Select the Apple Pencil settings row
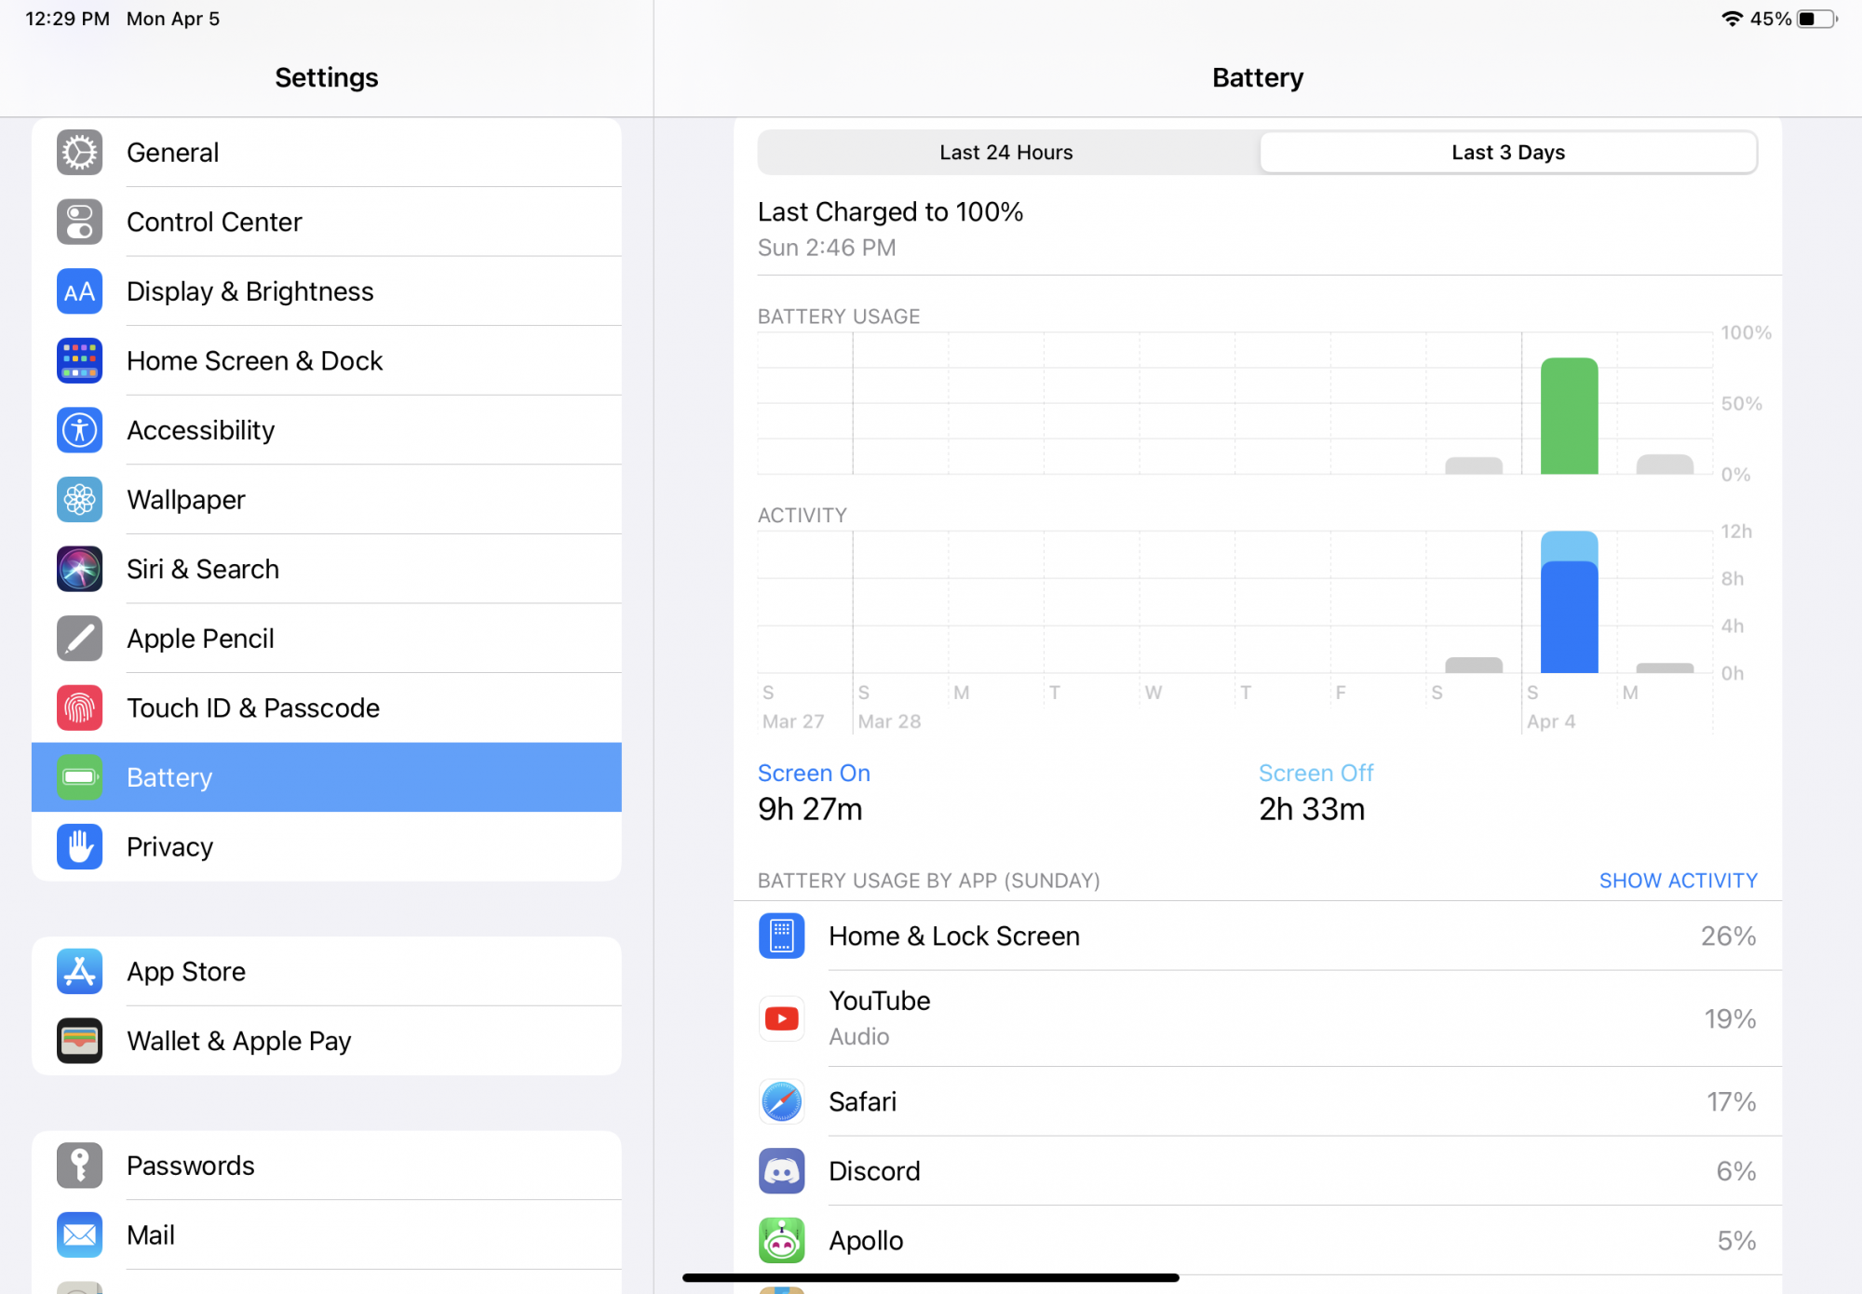 point(326,639)
